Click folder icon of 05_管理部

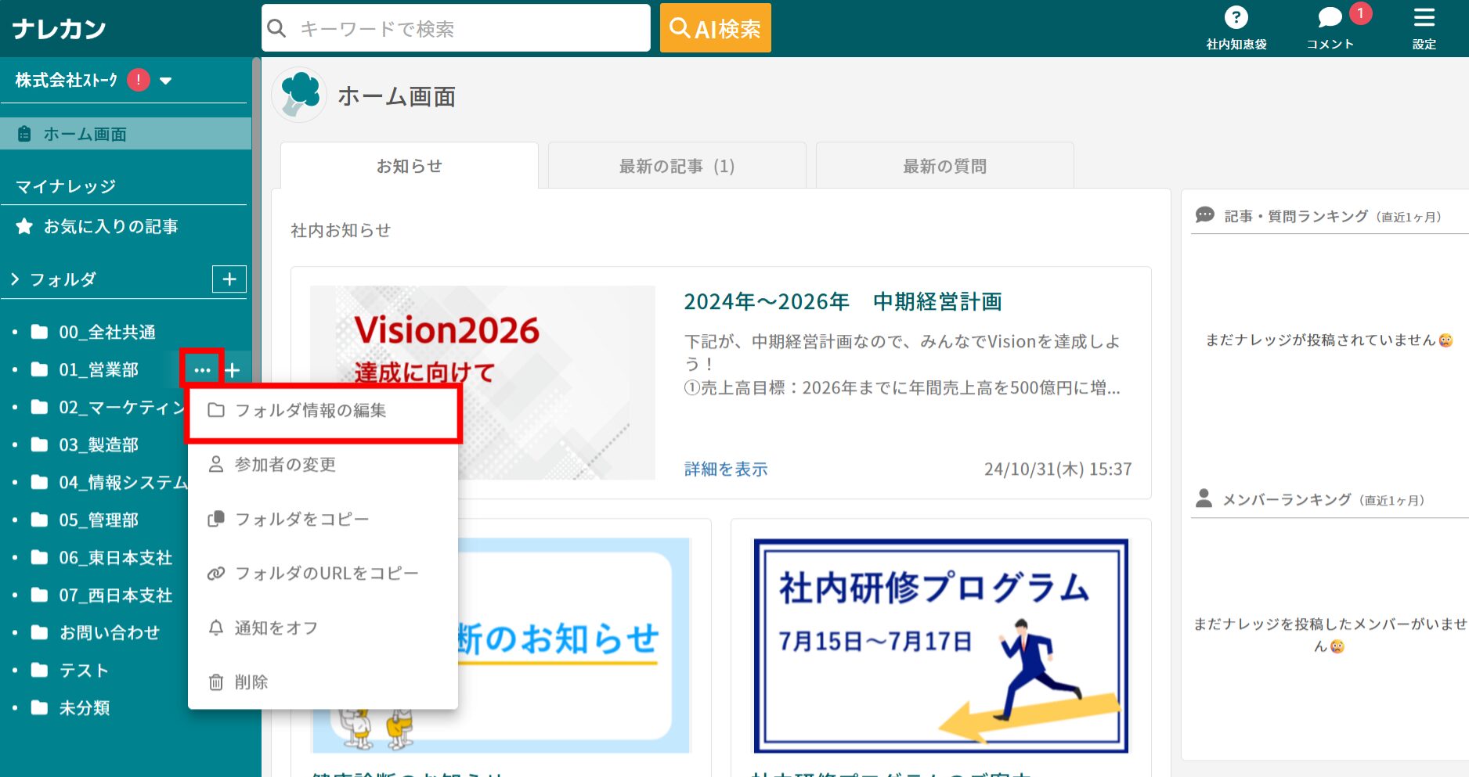click(39, 520)
